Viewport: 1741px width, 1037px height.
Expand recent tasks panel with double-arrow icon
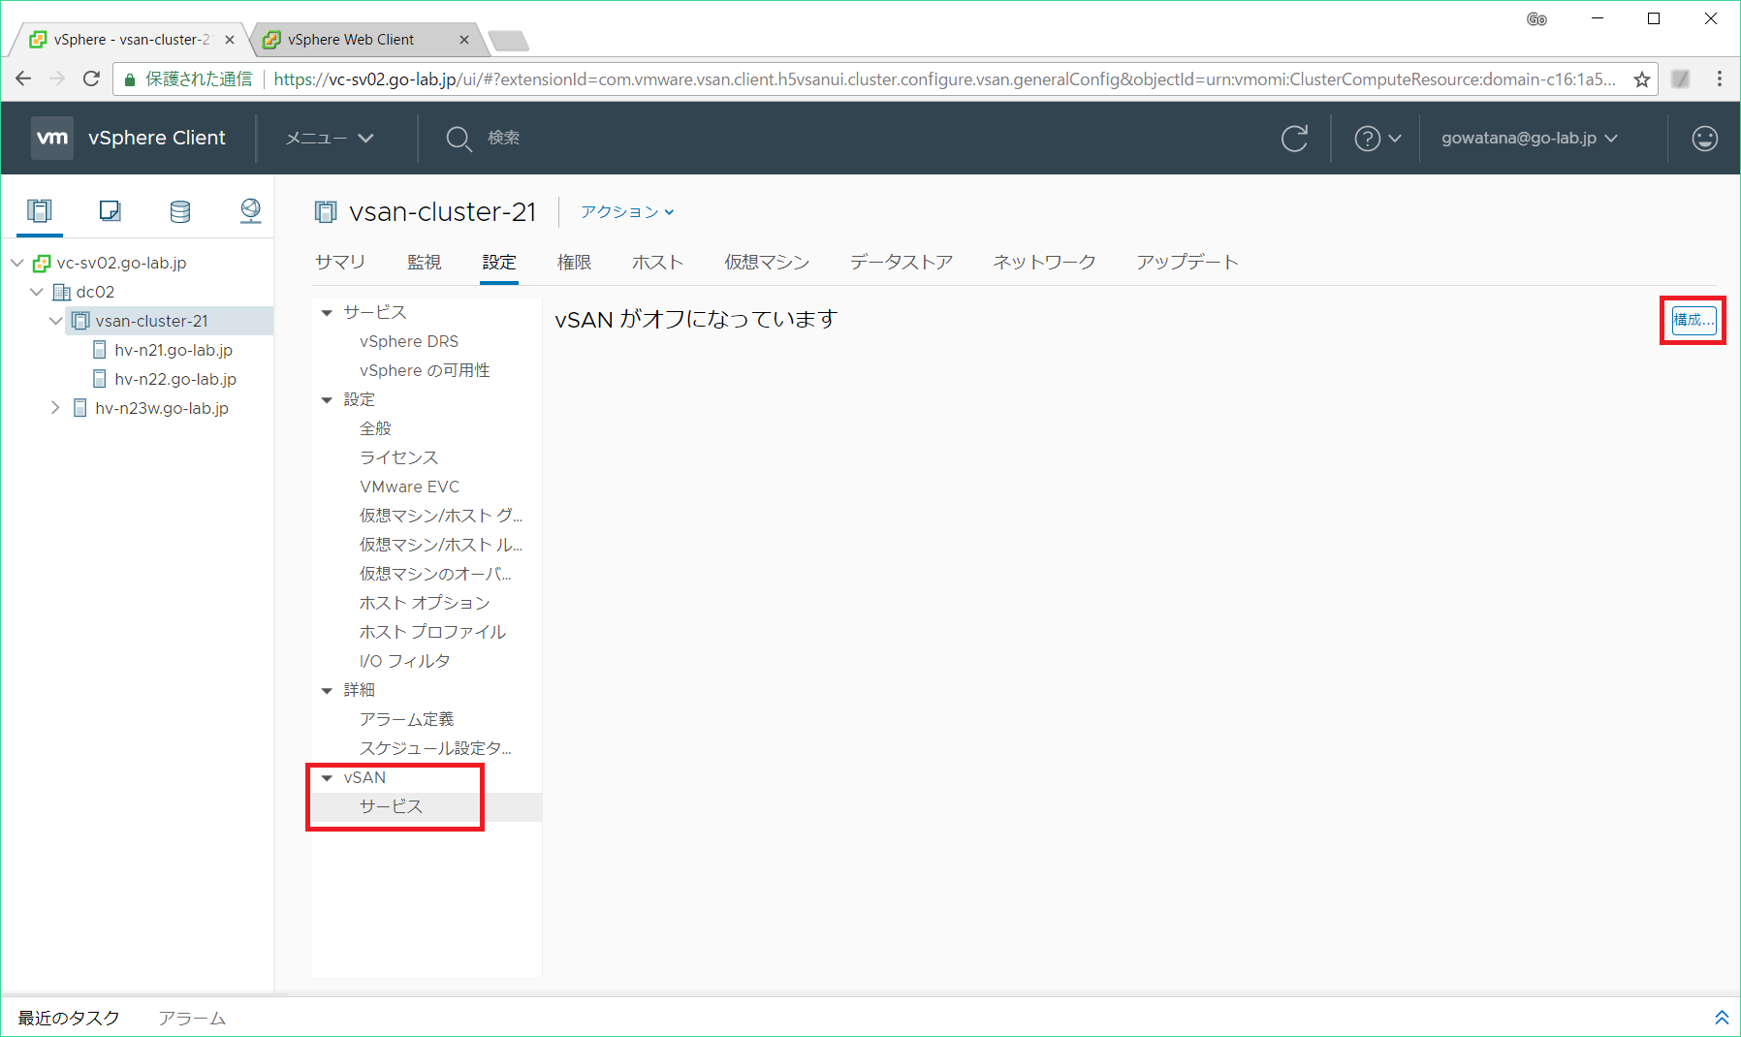1722,1017
